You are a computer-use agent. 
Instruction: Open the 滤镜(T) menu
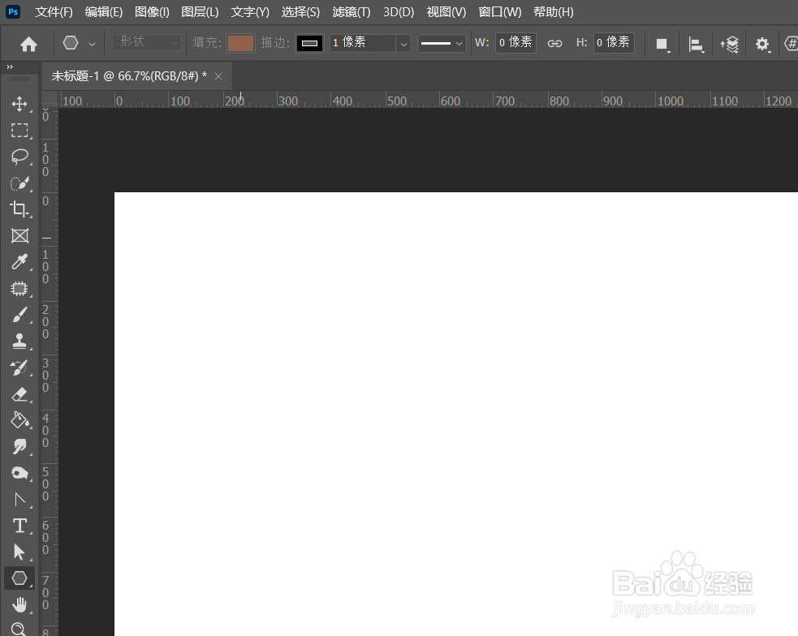pyautogui.click(x=352, y=11)
